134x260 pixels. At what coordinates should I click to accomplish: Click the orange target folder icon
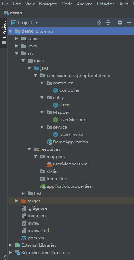[x=24, y=201]
